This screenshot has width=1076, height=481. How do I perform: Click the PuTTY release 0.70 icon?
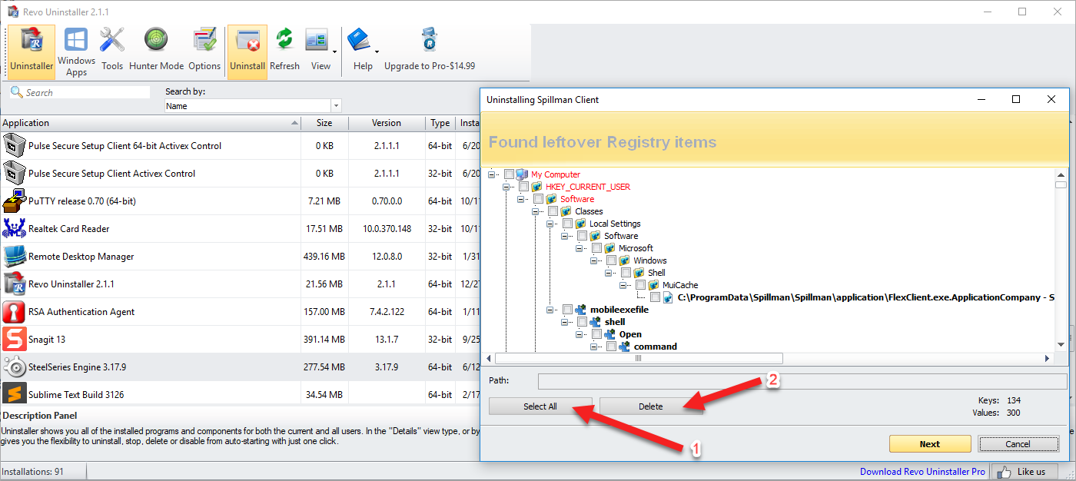(x=14, y=201)
